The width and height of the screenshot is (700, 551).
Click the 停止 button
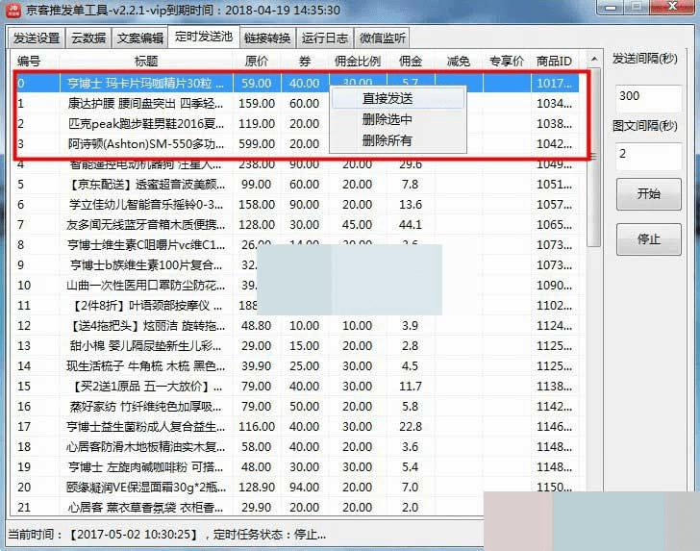click(649, 239)
